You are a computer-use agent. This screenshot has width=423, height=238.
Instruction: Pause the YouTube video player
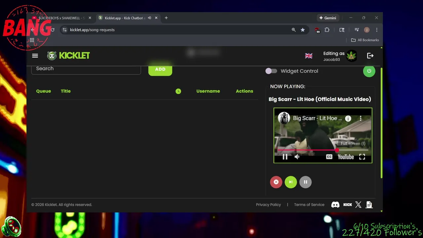[x=285, y=157]
